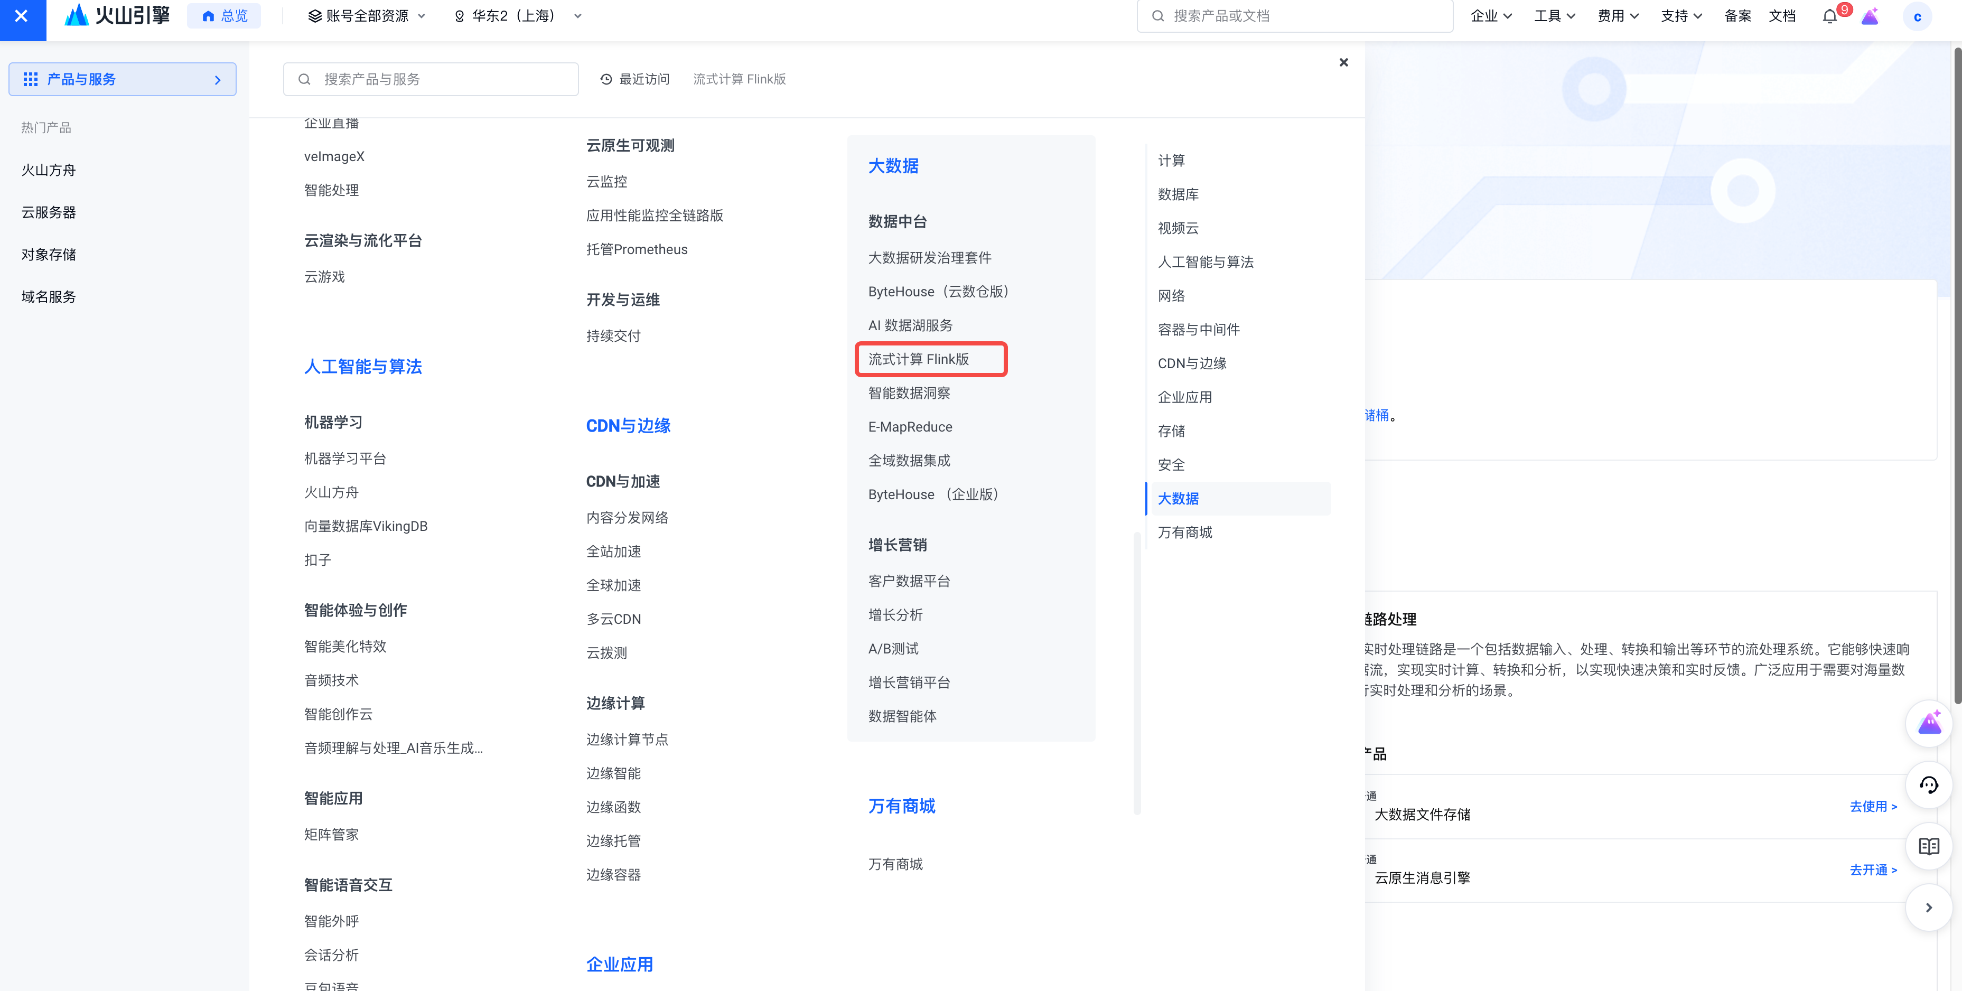Viewport: 1962px width, 991px height.
Task: Open the AI assistant icon in top bar
Action: coord(1870,16)
